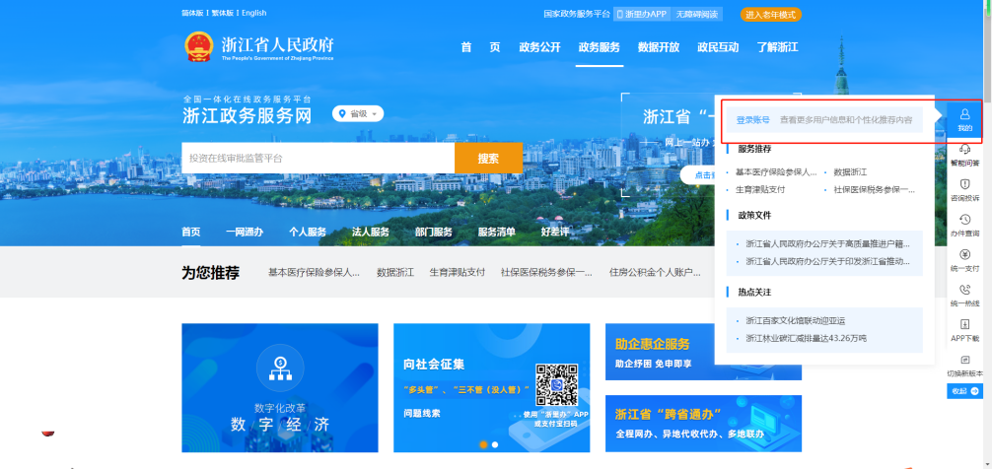Viewport: 992px width, 469px height.
Task: Open 政务公开 in top navigation
Action: pyautogui.click(x=539, y=47)
